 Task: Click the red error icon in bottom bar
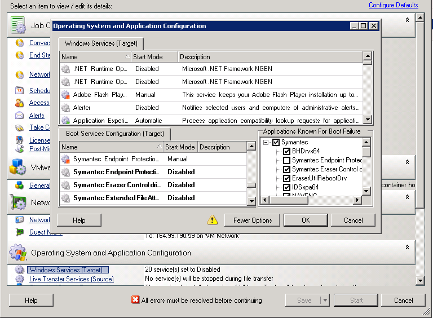click(135, 301)
